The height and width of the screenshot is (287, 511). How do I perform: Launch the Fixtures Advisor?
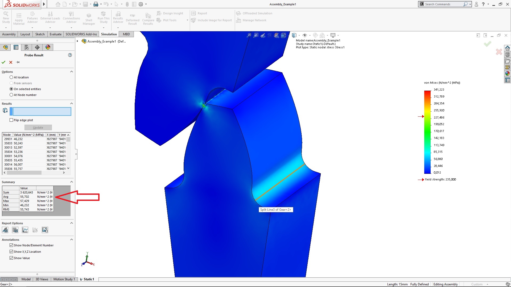(32, 17)
